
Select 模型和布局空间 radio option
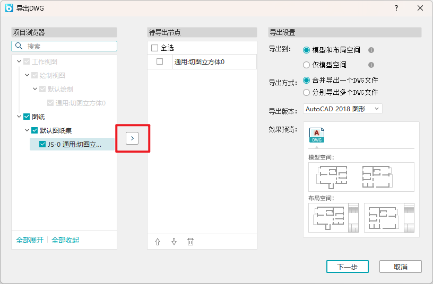click(x=306, y=50)
